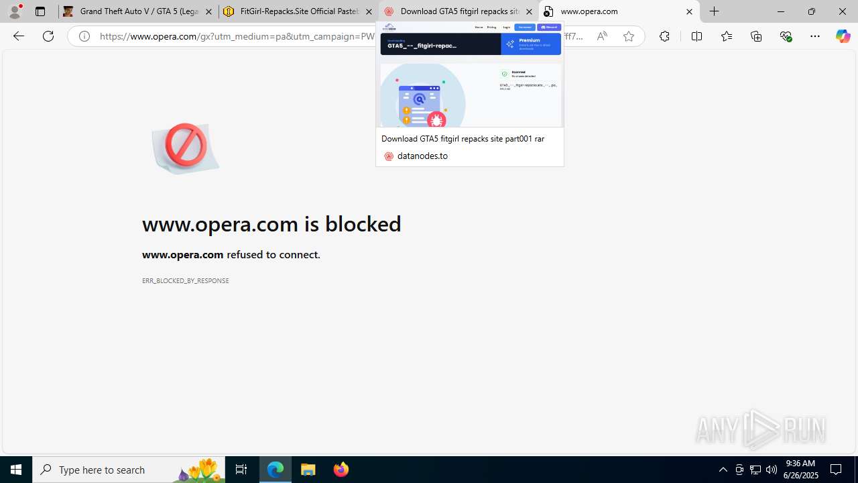858x483 pixels.
Task: Click the meet-now camera tray icon
Action: coord(739,470)
